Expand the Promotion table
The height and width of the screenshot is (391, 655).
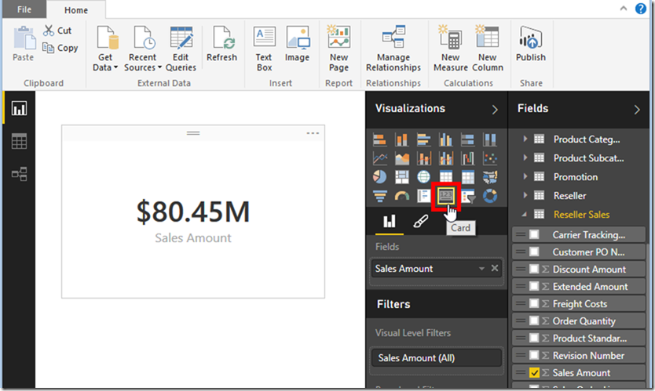pyautogui.click(x=525, y=176)
